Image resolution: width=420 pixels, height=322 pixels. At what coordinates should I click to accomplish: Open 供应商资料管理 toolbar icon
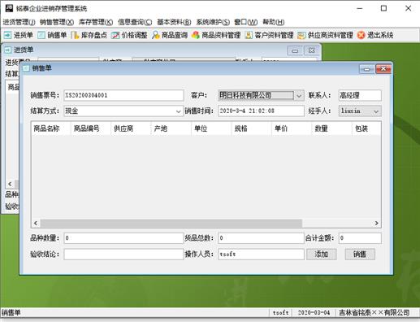[x=301, y=35]
